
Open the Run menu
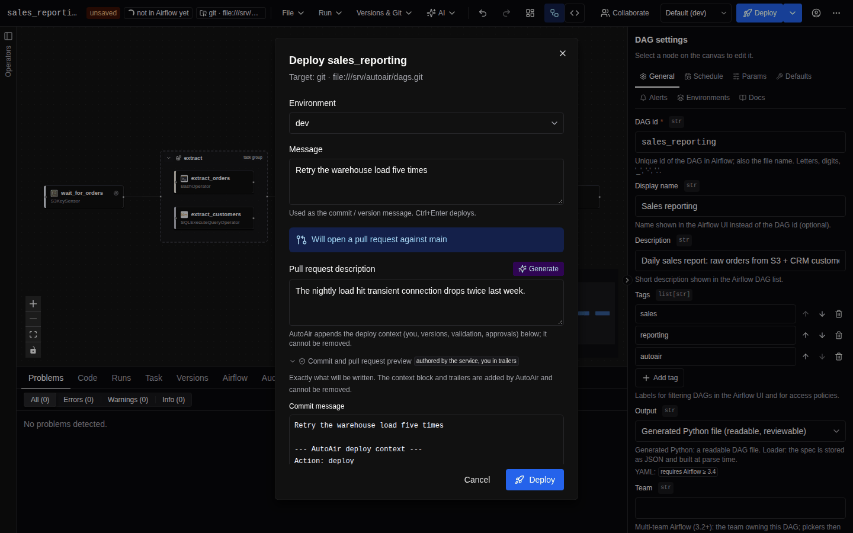point(330,13)
